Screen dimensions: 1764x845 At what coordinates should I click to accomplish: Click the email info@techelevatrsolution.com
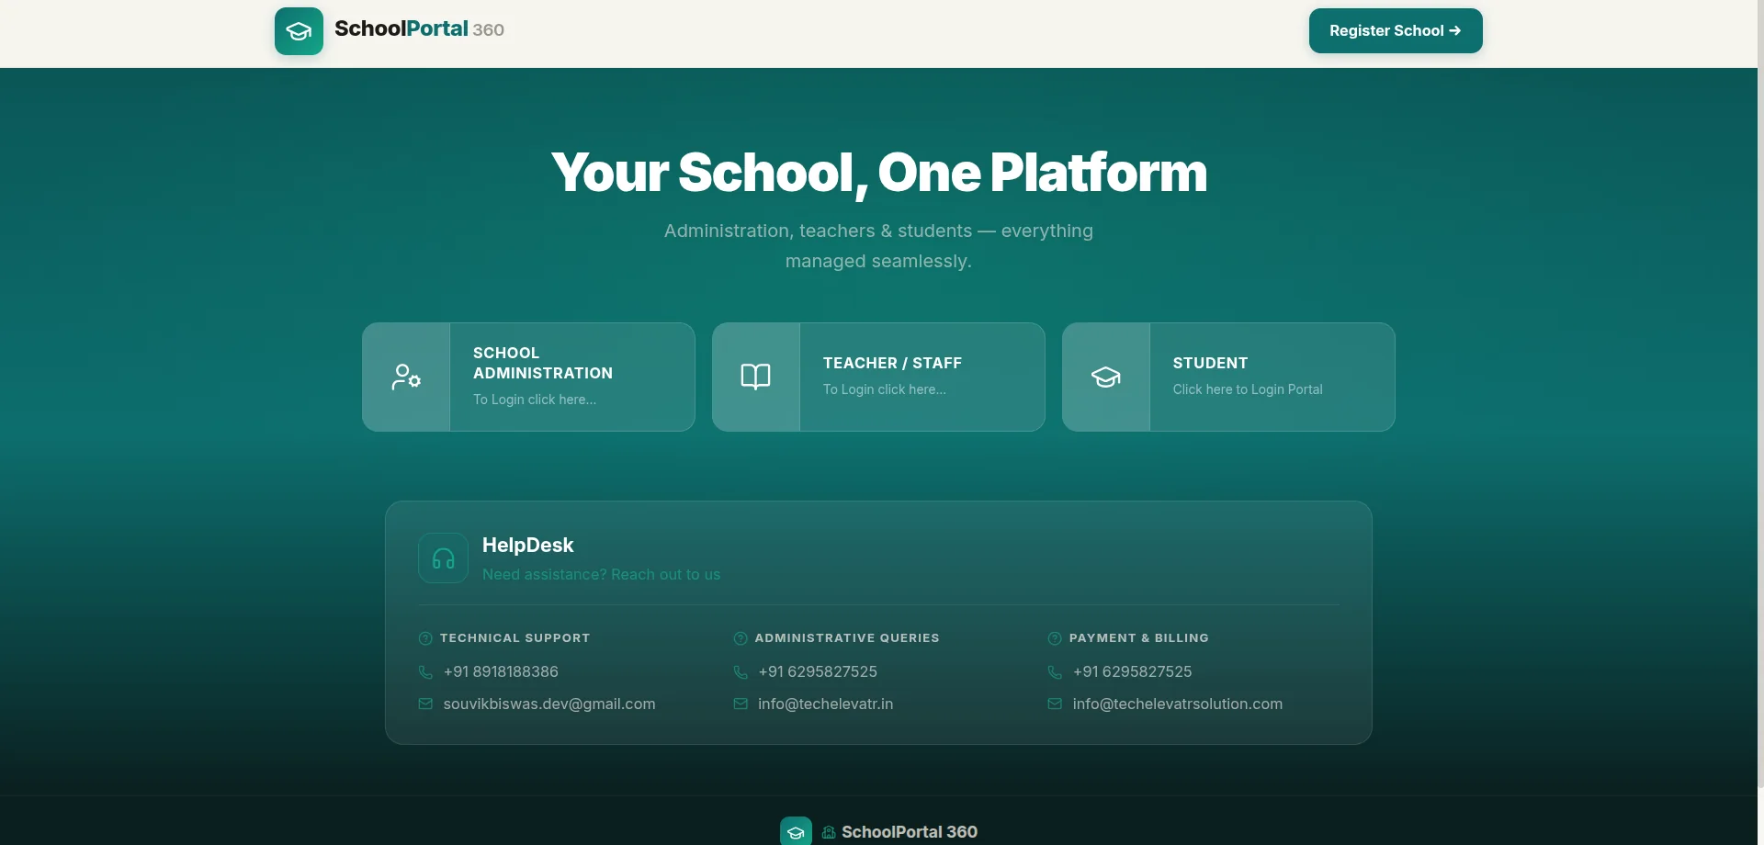click(1177, 704)
